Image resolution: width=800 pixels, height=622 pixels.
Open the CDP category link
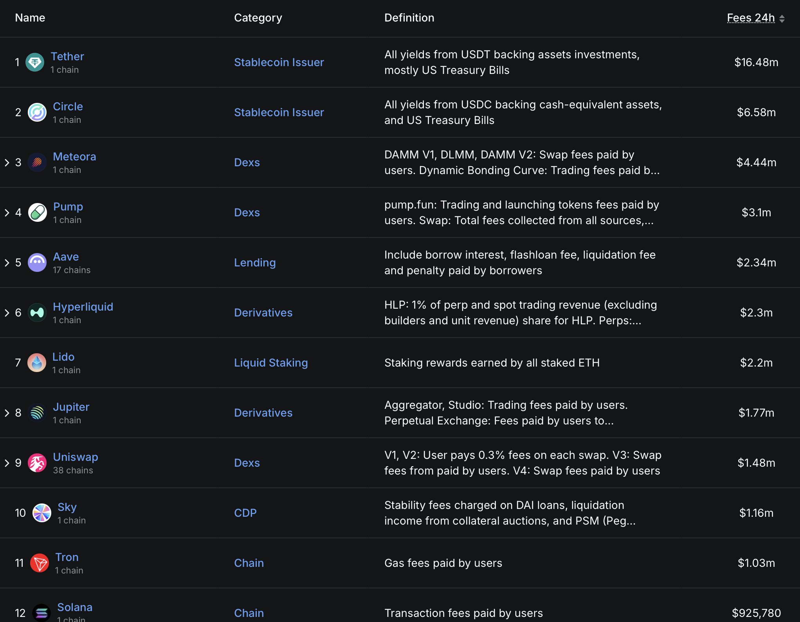pos(245,513)
